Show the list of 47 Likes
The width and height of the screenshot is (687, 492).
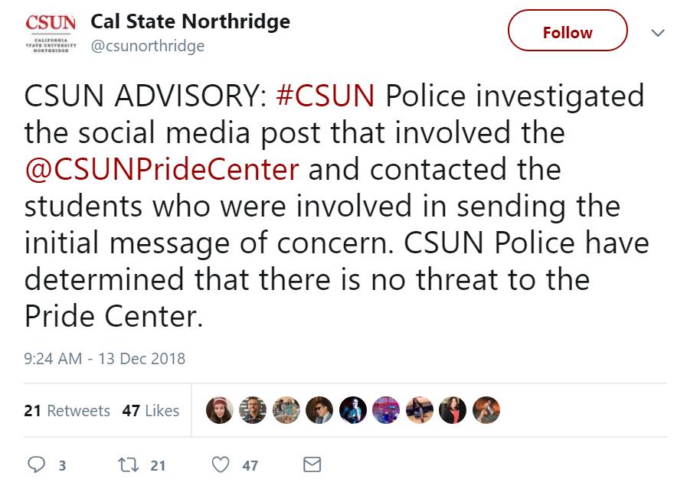[151, 411]
